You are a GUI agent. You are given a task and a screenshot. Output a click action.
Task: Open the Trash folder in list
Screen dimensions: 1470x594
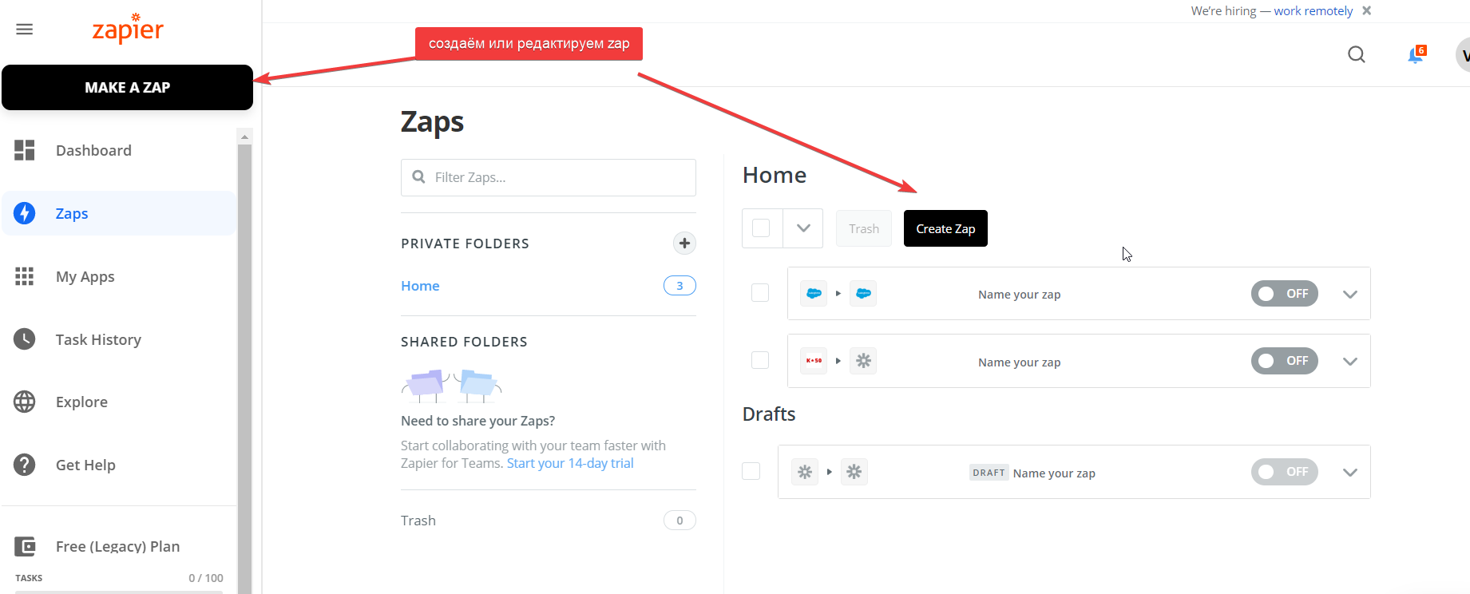(418, 521)
